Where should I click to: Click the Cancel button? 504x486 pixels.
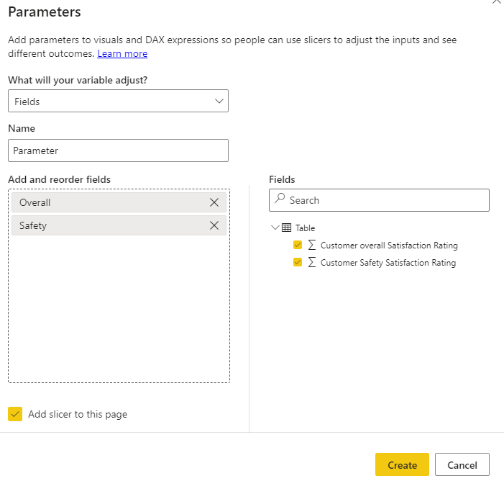(x=462, y=464)
